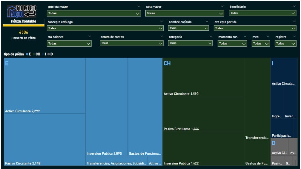Screen dimensions: 301x169
Task: Click beneficiario slicer header chevron
Action: coord(294,7)
